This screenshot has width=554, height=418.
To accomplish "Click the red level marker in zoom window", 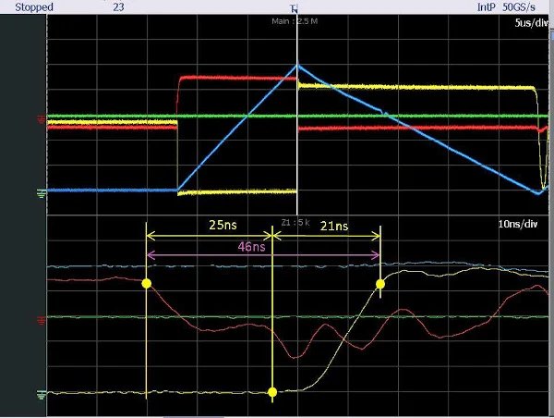I will click(41, 320).
